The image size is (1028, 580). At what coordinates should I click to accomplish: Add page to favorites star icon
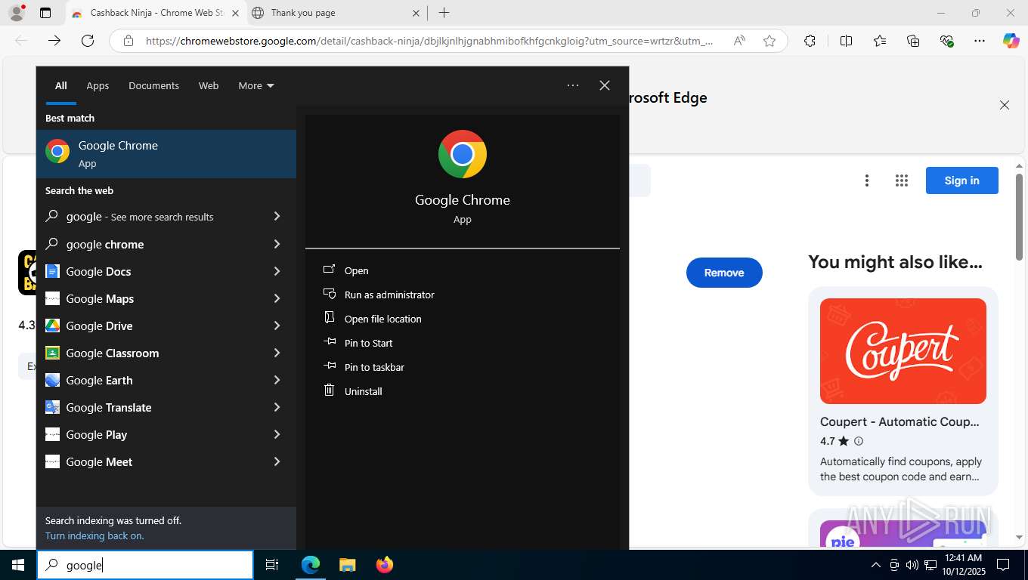[x=769, y=41]
